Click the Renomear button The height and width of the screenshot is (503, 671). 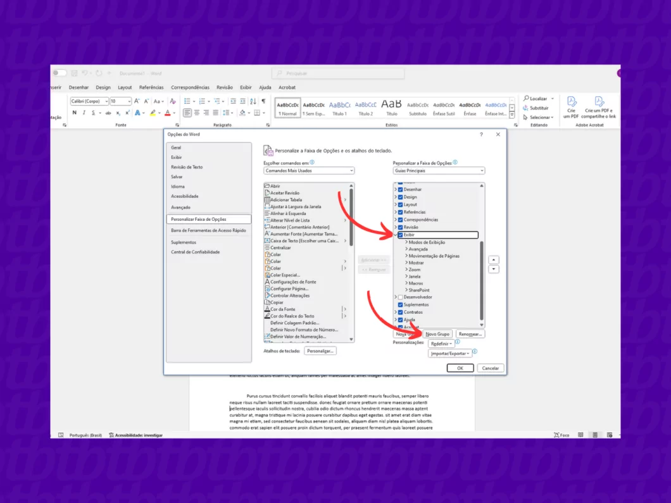[x=470, y=334]
